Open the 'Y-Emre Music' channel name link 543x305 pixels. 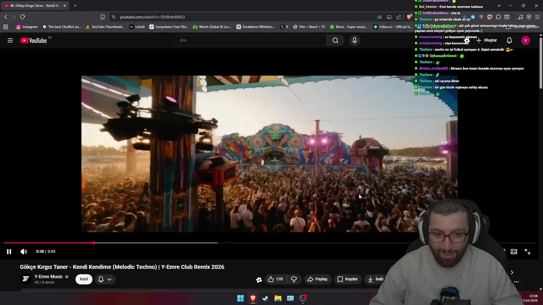pyautogui.click(x=48, y=277)
